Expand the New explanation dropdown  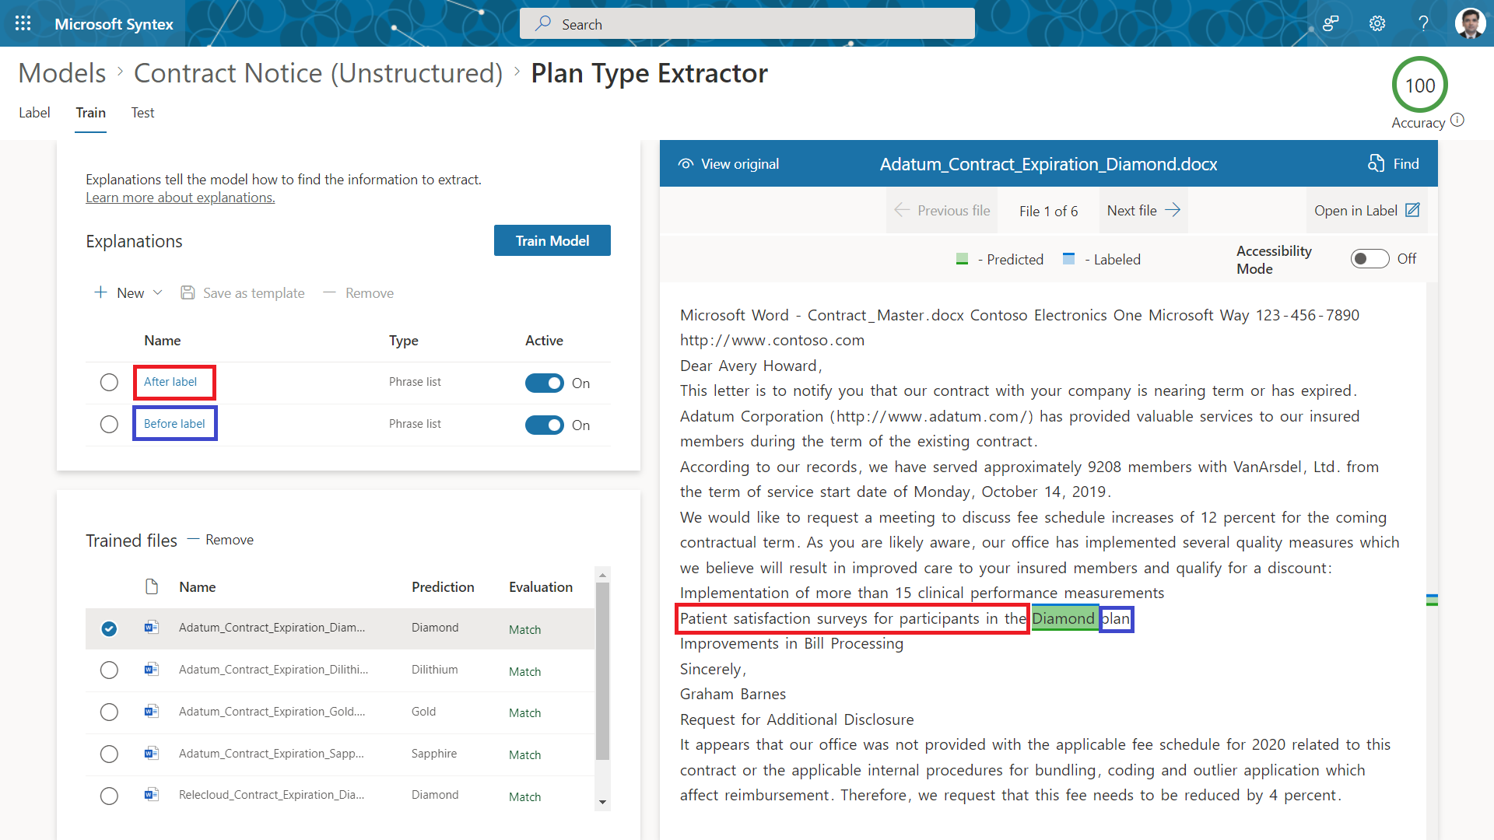pyautogui.click(x=158, y=292)
